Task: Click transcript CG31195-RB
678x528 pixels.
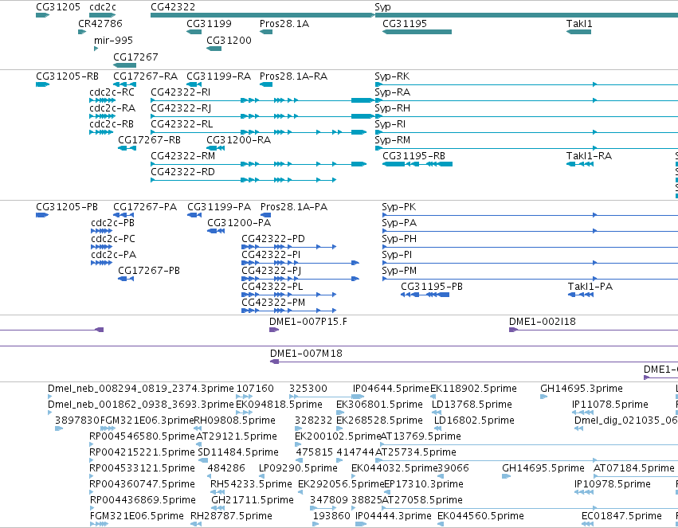Action: click(413, 156)
